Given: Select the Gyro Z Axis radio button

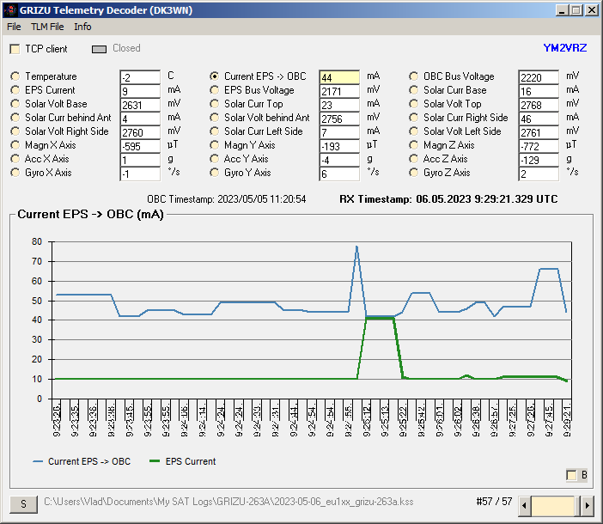Looking at the screenshot, I should coord(413,173).
